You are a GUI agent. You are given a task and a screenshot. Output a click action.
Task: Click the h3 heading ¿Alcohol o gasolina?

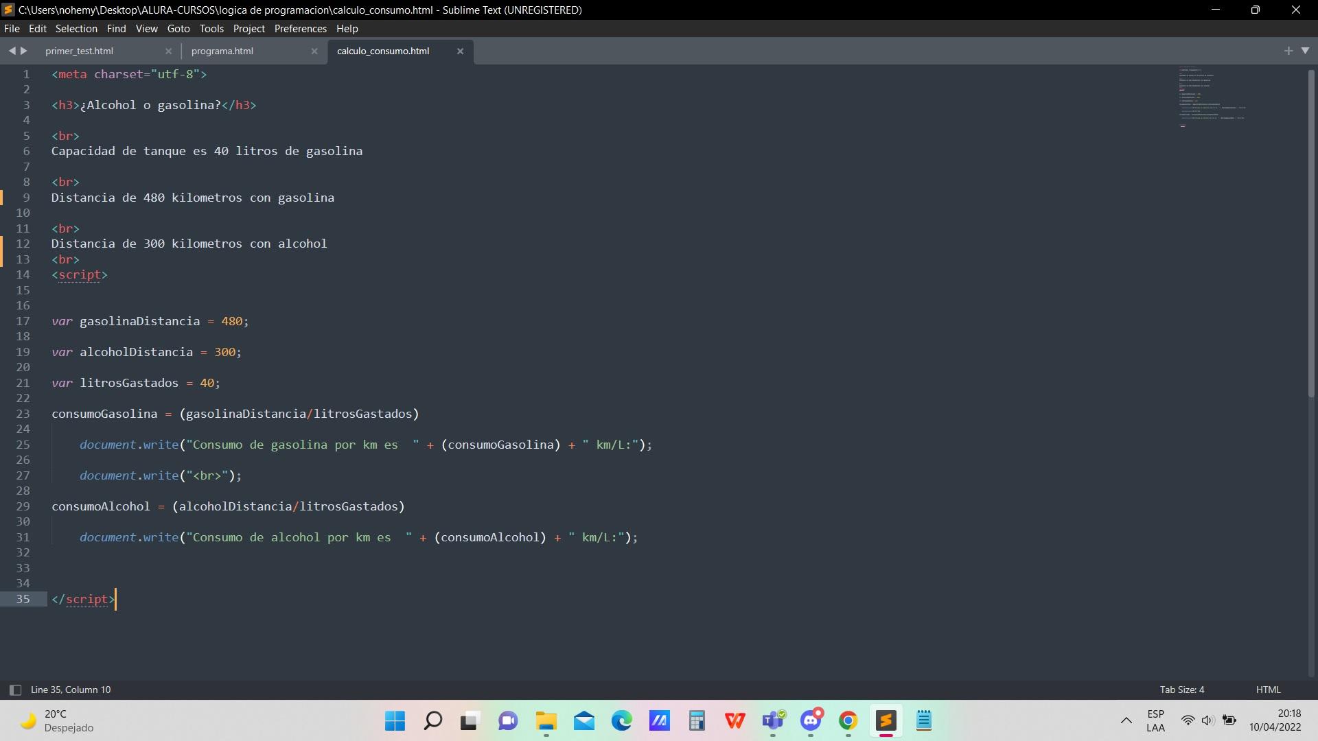[154, 105]
